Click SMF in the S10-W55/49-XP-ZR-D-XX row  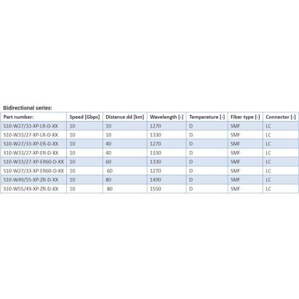pyautogui.click(x=235, y=189)
